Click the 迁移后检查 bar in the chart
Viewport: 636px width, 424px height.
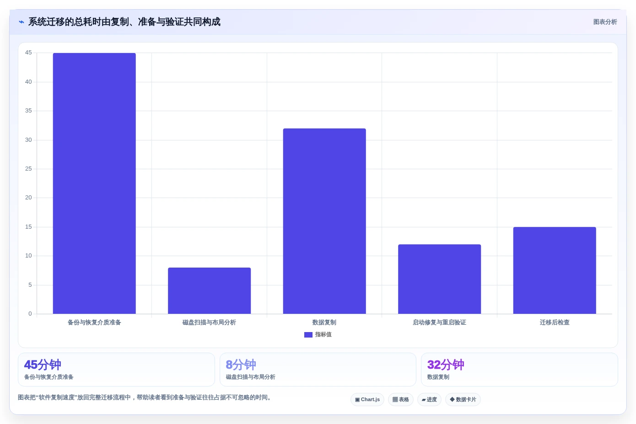click(x=555, y=270)
